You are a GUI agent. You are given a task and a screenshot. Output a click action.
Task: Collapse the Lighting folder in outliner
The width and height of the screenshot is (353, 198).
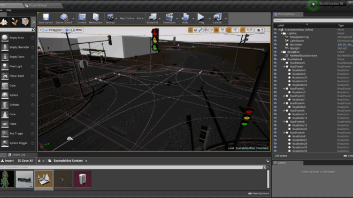tap(282, 33)
